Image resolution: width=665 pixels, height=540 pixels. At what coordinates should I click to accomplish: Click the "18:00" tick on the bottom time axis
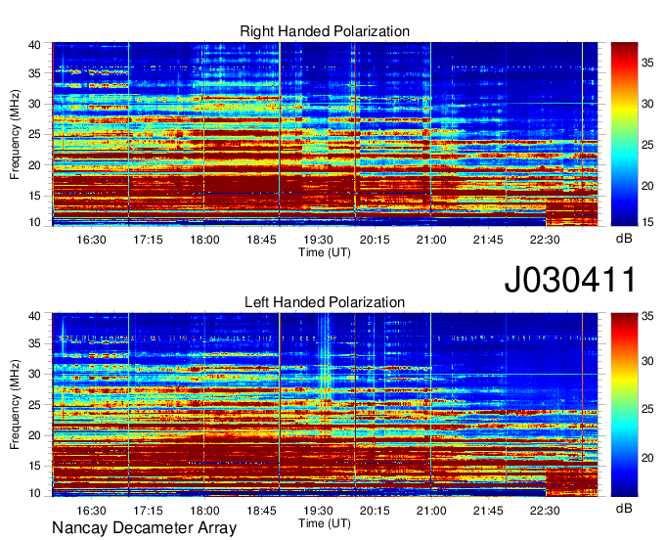(x=204, y=511)
